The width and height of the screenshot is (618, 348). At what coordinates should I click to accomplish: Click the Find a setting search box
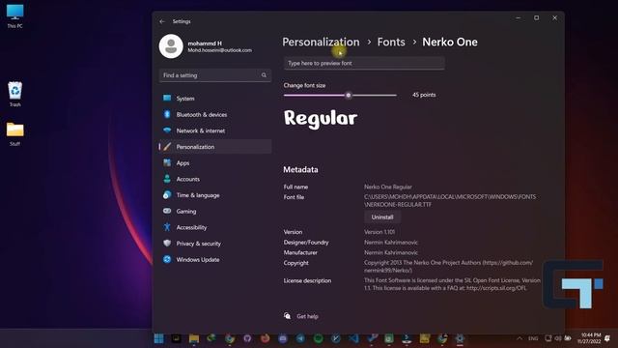(x=215, y=75)
